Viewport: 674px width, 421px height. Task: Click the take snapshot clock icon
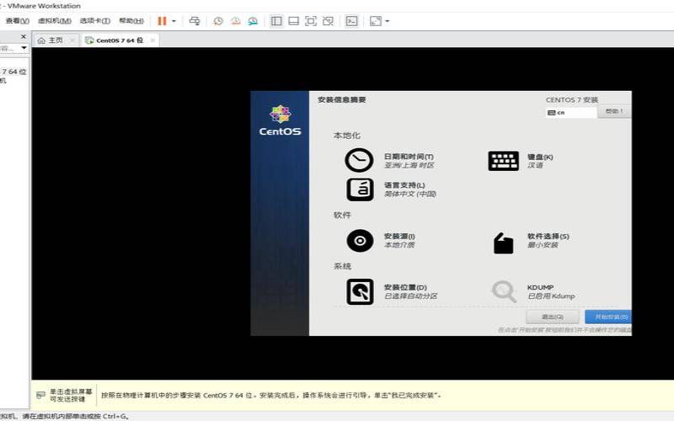[x=218, y=21]
